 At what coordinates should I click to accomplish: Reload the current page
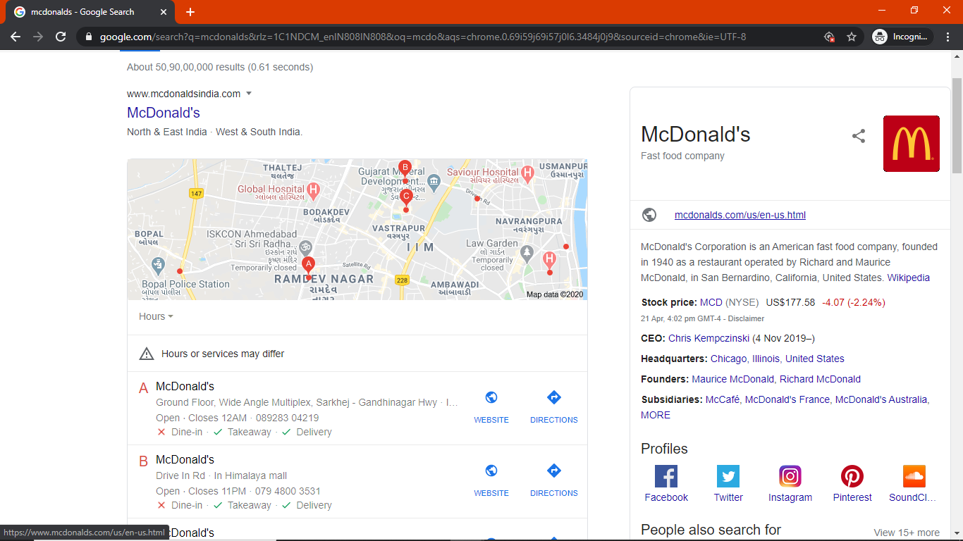[60, 36]
